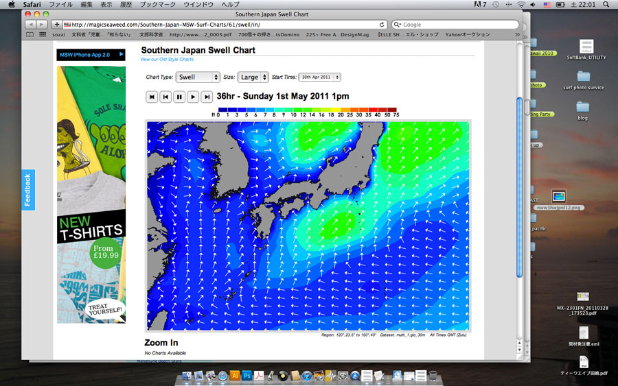Go forward with Safari's forward arrow
The image size is (618, 386).
[x=41, y=25]
